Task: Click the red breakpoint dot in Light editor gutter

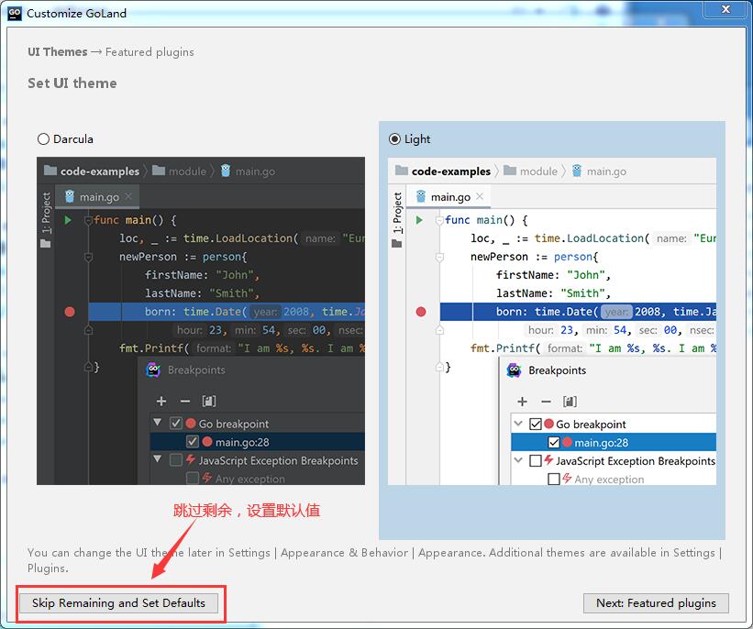Action: 421,312
